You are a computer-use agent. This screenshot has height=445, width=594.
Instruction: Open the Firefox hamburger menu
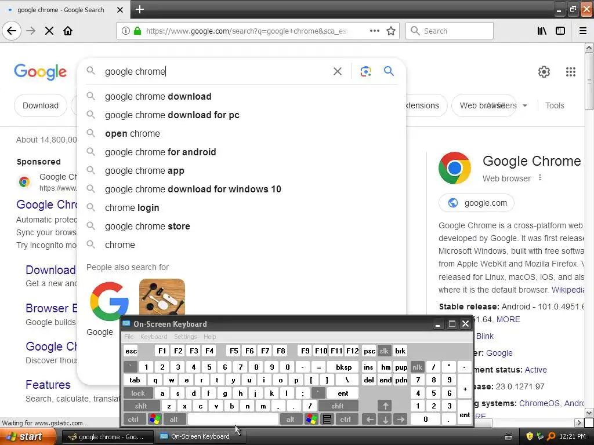pos(582,31)
